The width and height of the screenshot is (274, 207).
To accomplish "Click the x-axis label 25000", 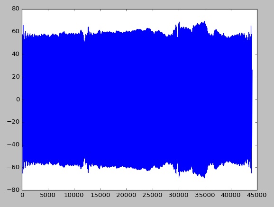I will [152, 195].
